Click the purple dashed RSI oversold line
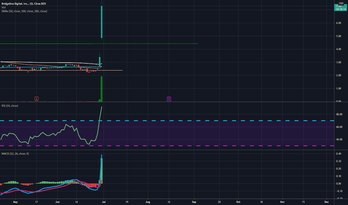348x205 pixels. coord(167,146)
